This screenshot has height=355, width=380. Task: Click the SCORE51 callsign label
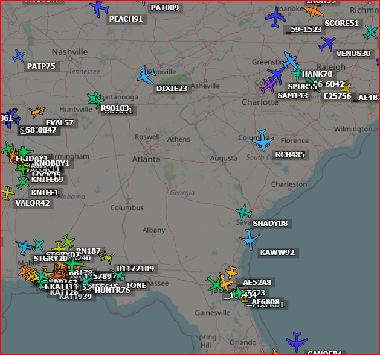341,24
